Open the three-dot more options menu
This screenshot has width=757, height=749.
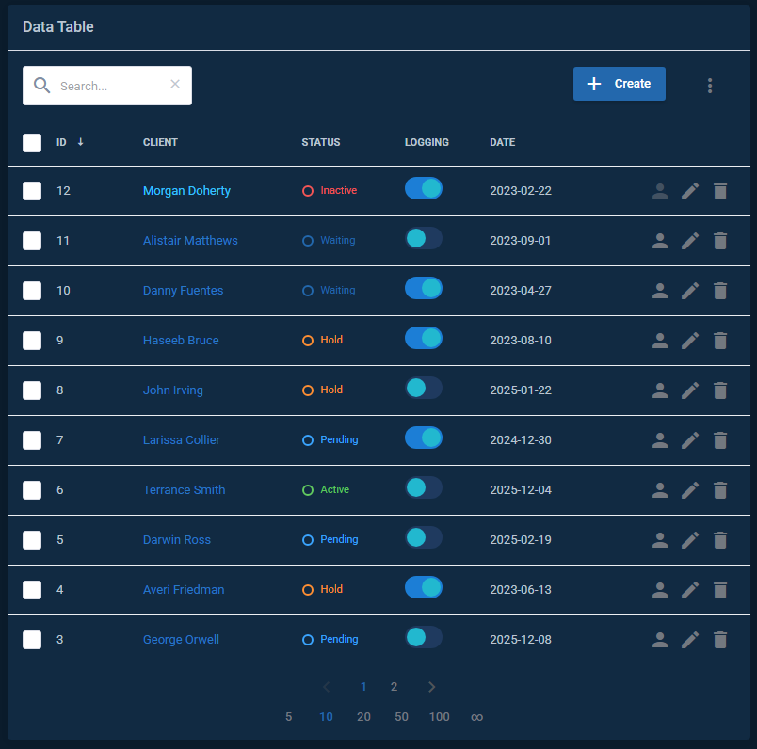(x=710, y=86)
